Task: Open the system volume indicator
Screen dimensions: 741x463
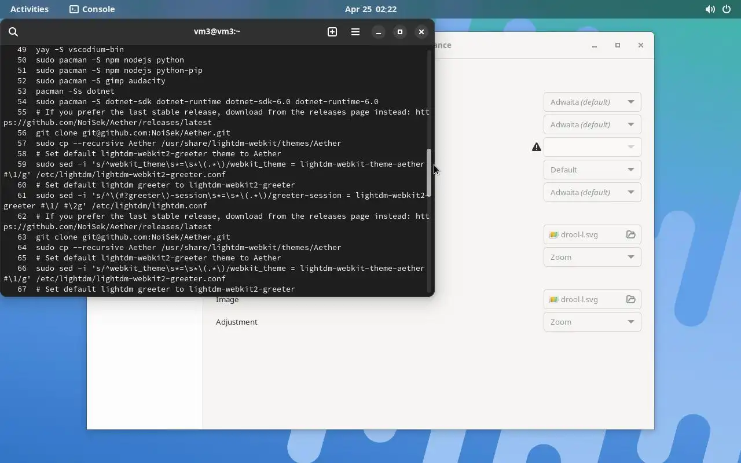Action: [x=710, y=9]
